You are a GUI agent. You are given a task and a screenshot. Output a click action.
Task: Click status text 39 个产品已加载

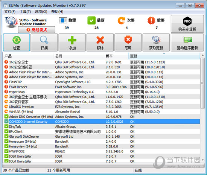tap(16, 170)
